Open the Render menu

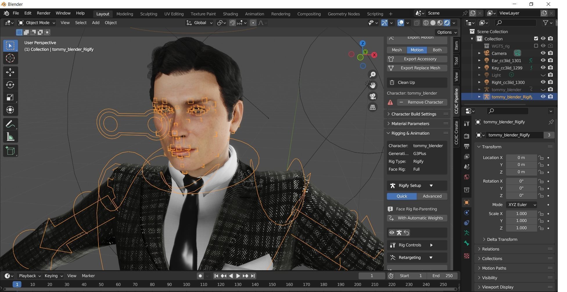click(x=44, y=13)
